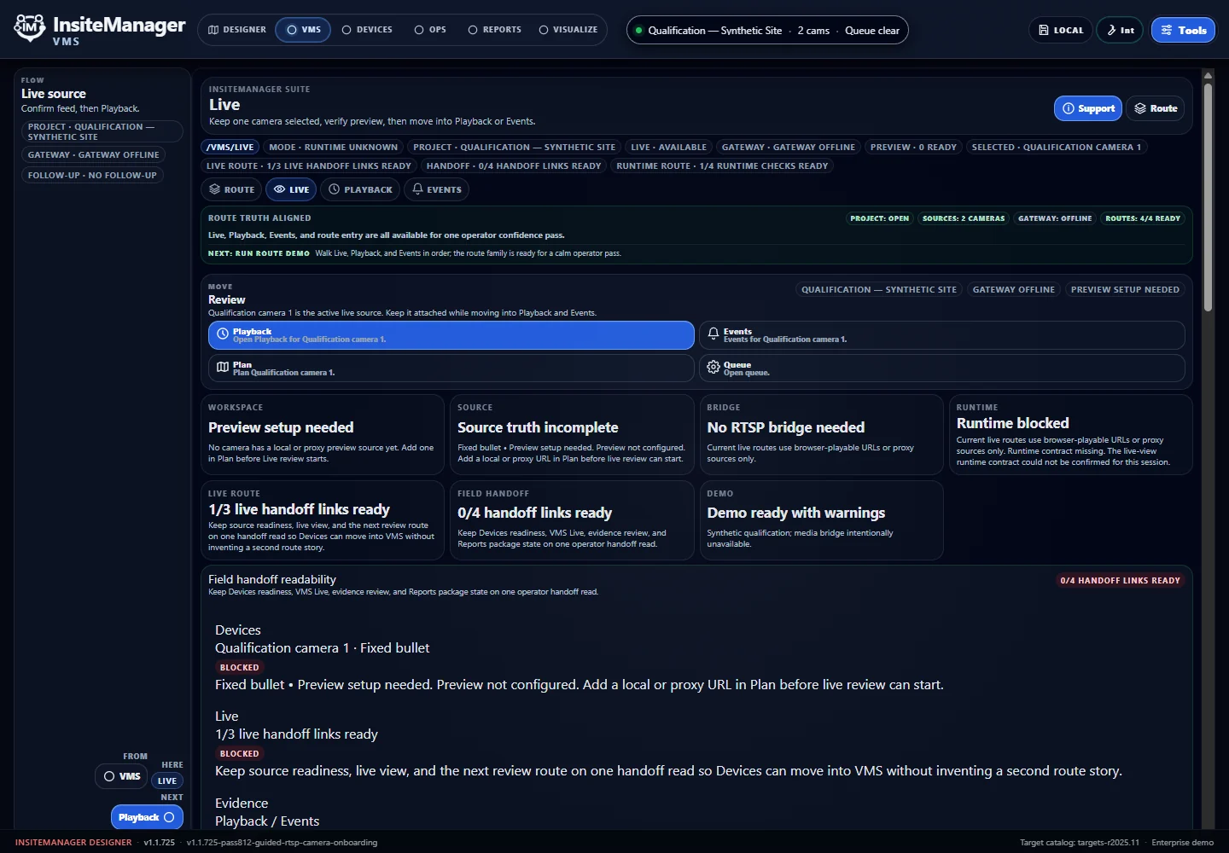Open Playback for Qualification camera 1
Viewport: 1229px width, 853px height.
pyautogui.click(x=451, y=335)
